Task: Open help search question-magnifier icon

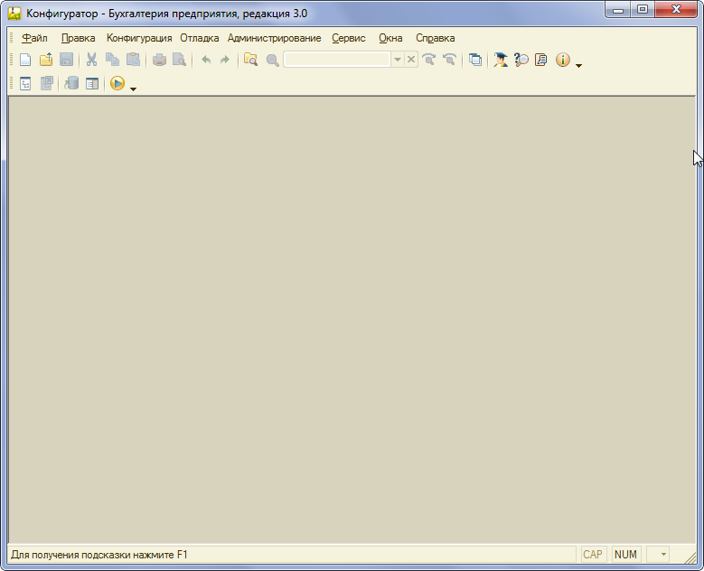Action: click(x=521, y=60)
